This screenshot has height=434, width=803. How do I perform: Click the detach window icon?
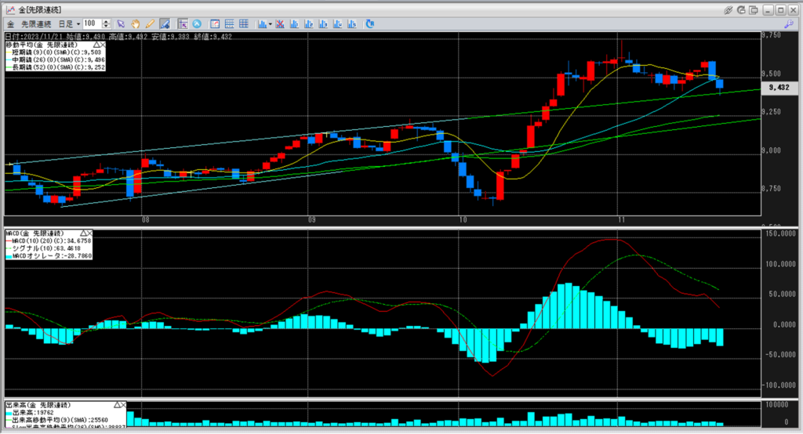[754, 9]
